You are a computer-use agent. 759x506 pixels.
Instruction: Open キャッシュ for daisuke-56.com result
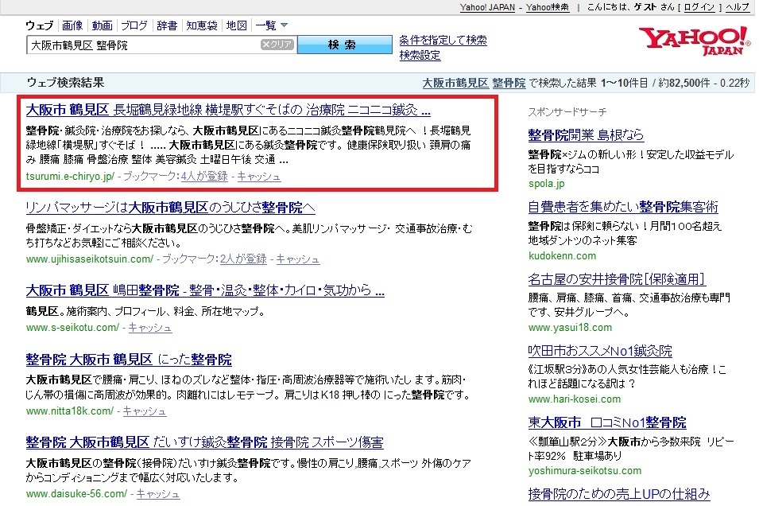coord(158,494)
